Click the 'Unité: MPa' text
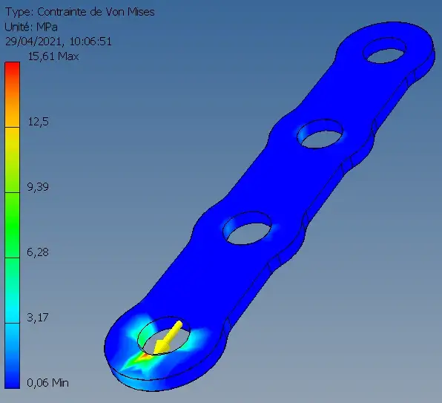The image size is (442, 403). (31, 27)
